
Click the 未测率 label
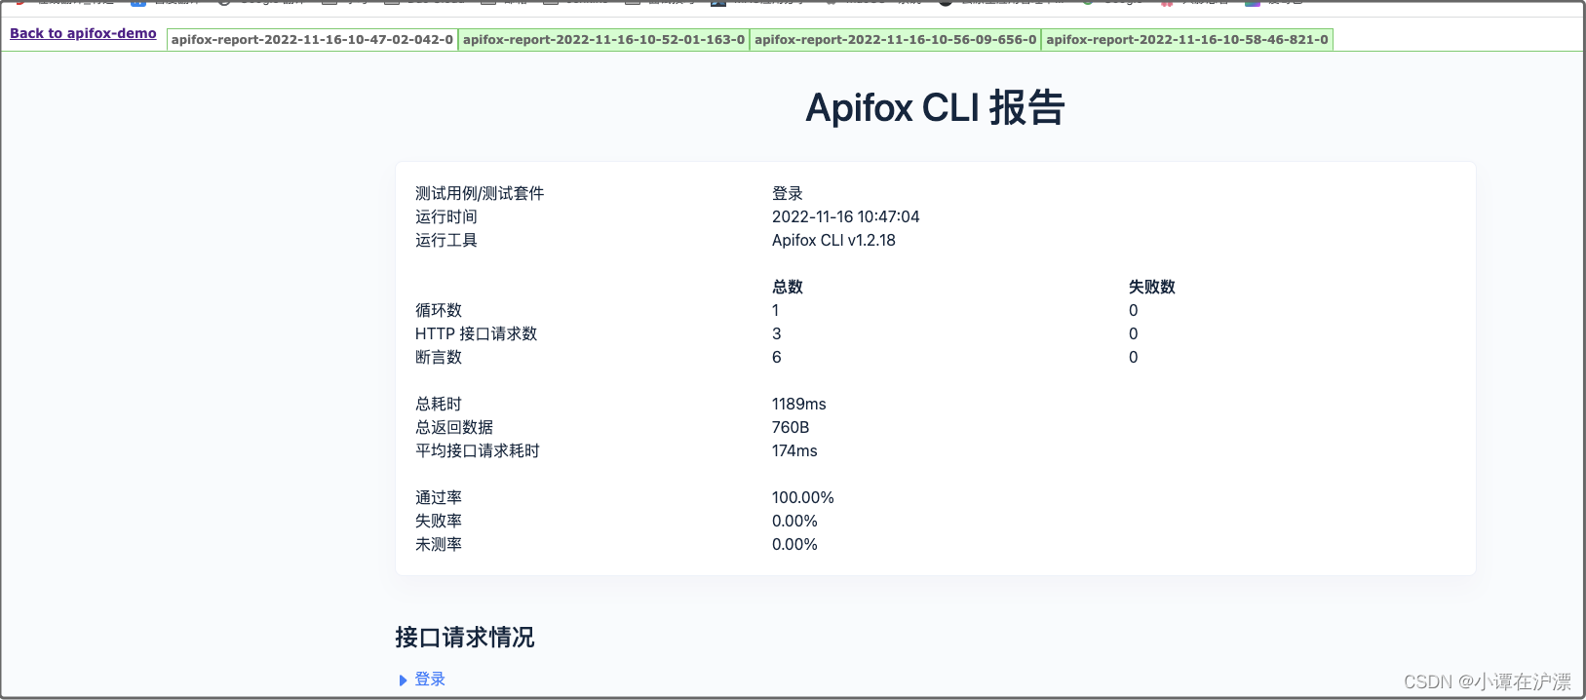click(x=439, y=544)
